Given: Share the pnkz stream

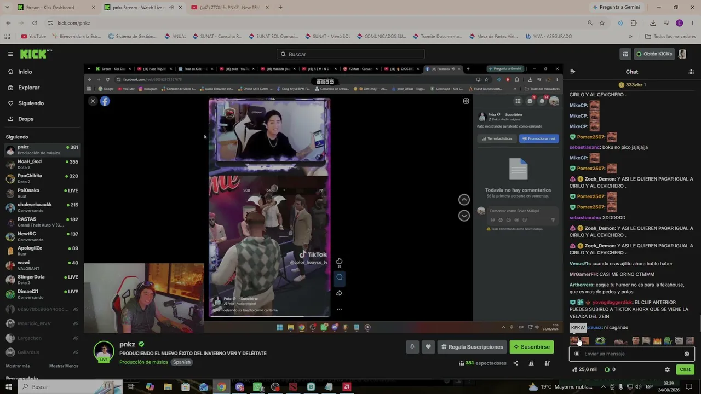Looking at the screenshot, I should 515,363.
